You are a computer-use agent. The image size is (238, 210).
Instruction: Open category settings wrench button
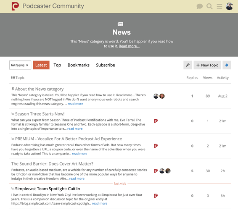coord(188,65)
